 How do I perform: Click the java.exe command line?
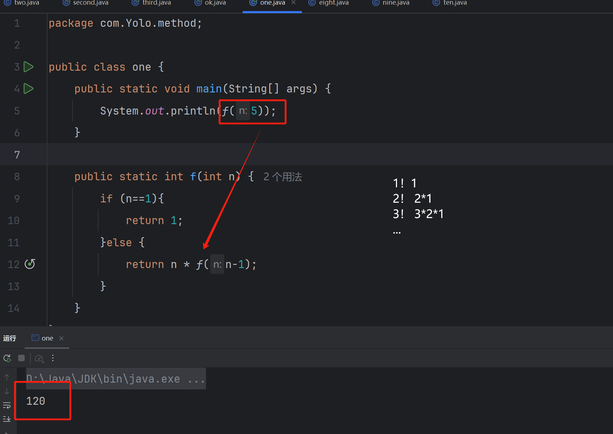click(x=116, y=379)
